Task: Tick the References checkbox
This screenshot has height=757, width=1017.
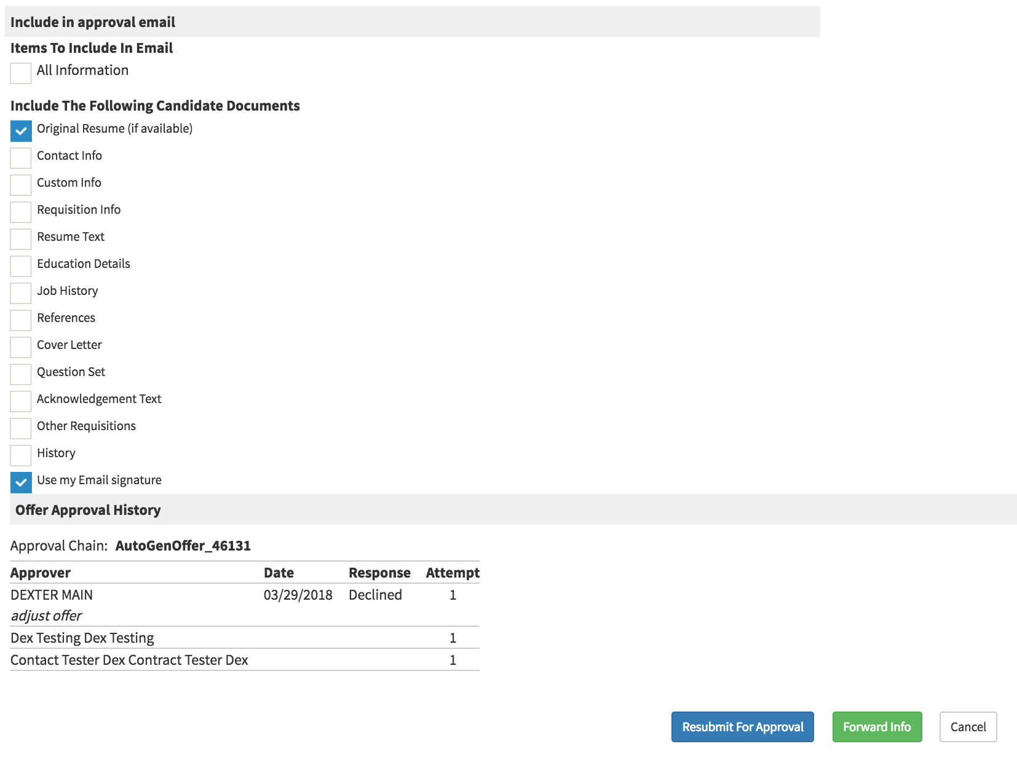Action: pos(21,320)
